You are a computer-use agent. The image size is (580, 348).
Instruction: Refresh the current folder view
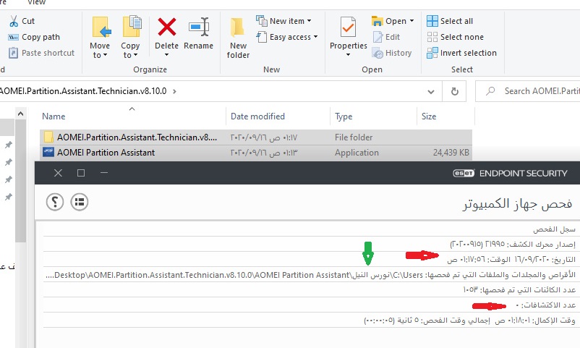454,92
